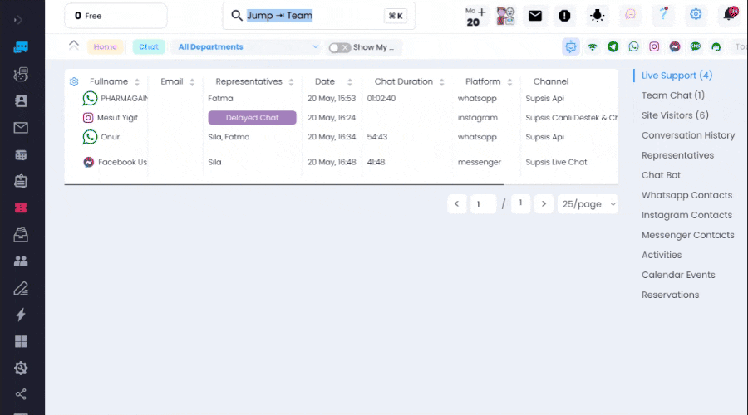Open the mail envelope icon in the left sidebar
Viewport: 748px width, 415px height.
pyautogui.click(x=21, y=128)
